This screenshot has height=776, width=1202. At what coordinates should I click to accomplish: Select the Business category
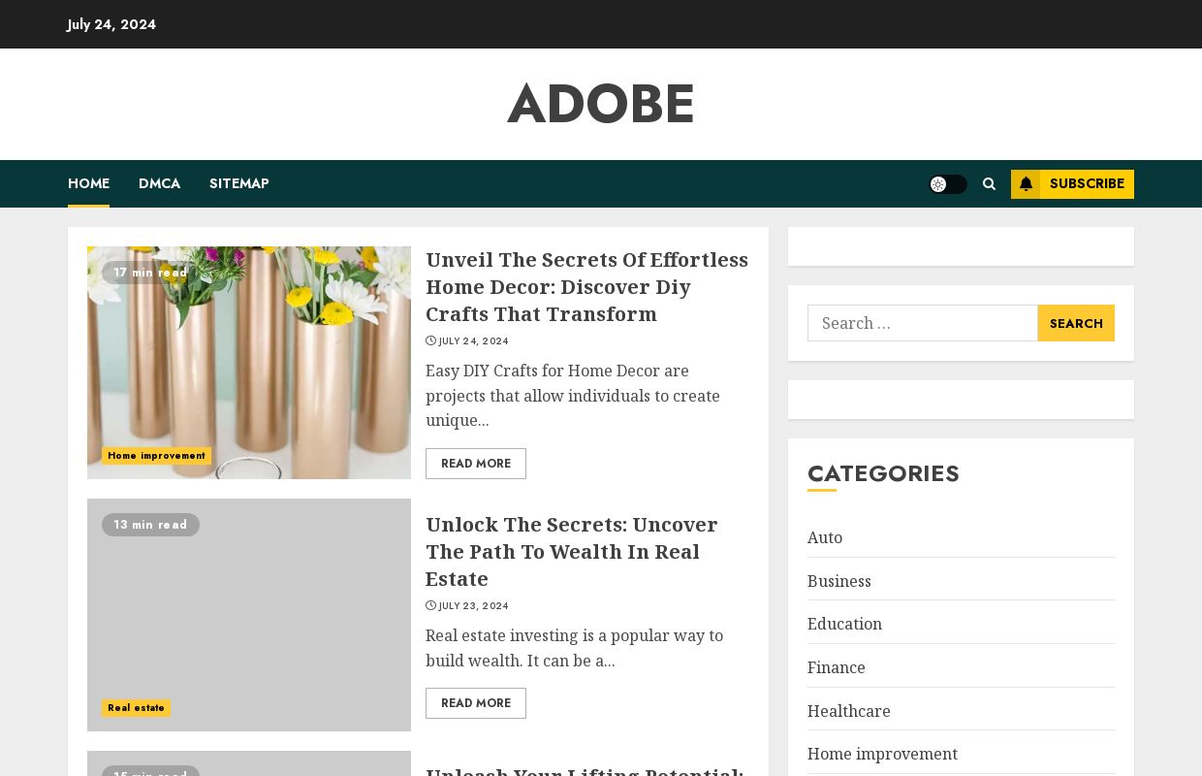(839, 581)
